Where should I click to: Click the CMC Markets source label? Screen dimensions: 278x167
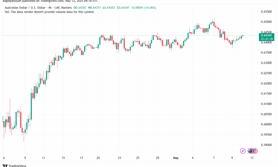(x=63, y=8)
